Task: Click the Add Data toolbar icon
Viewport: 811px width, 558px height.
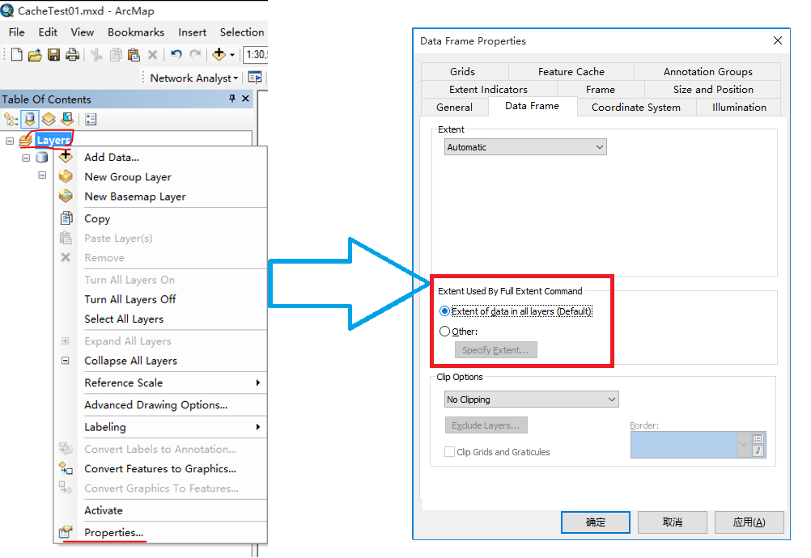Action: pyautogui.click(x=219, y=54)
